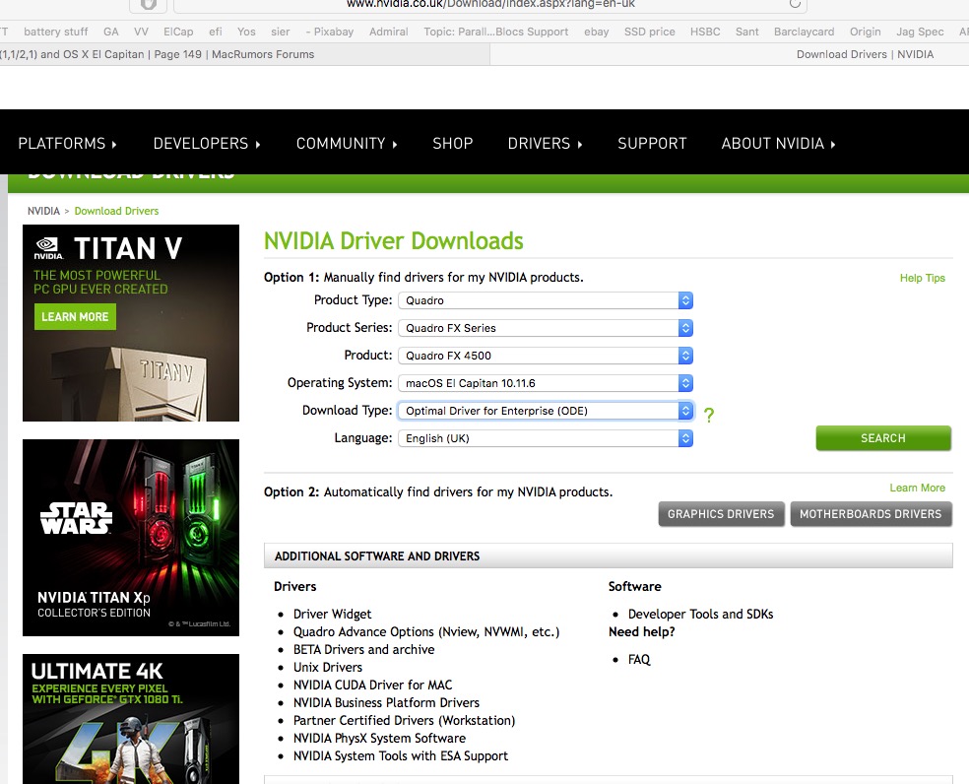Viewport: 969px width, 784px height.
Task: Open the efi bookmark
Action: tap(215, 32)
